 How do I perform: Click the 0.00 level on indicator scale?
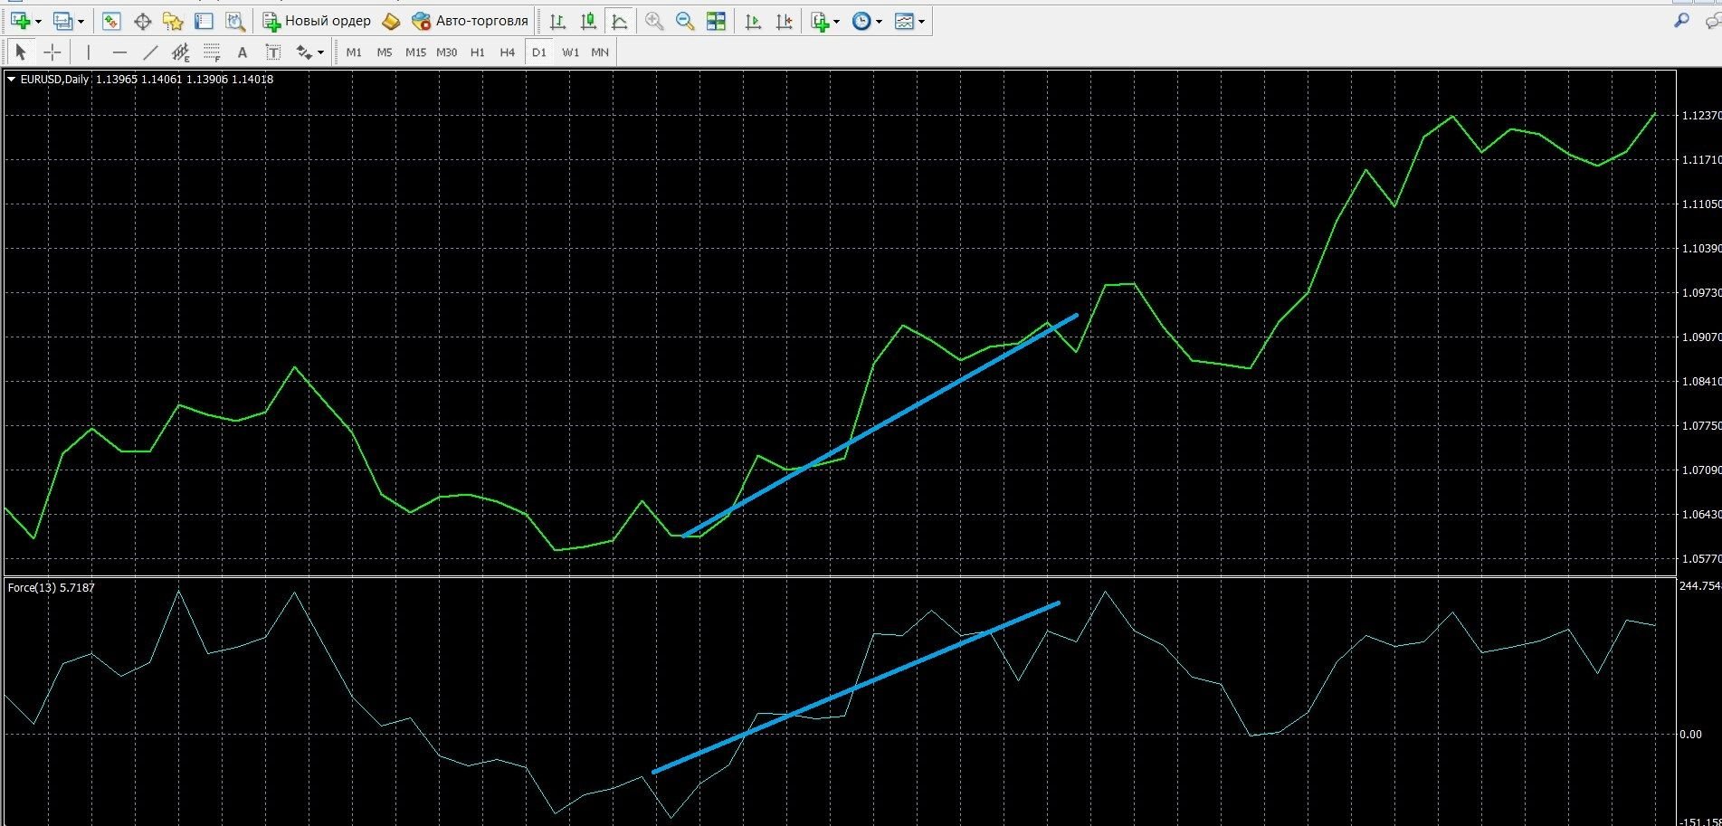[x=1690, y=735]
